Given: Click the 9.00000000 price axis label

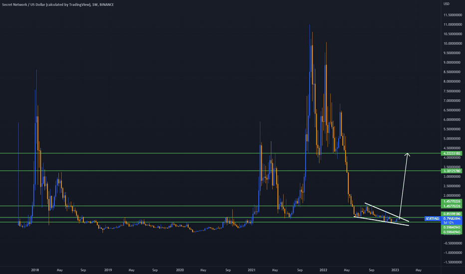Looking at the screenshot, I should click(x=453, y=62).
